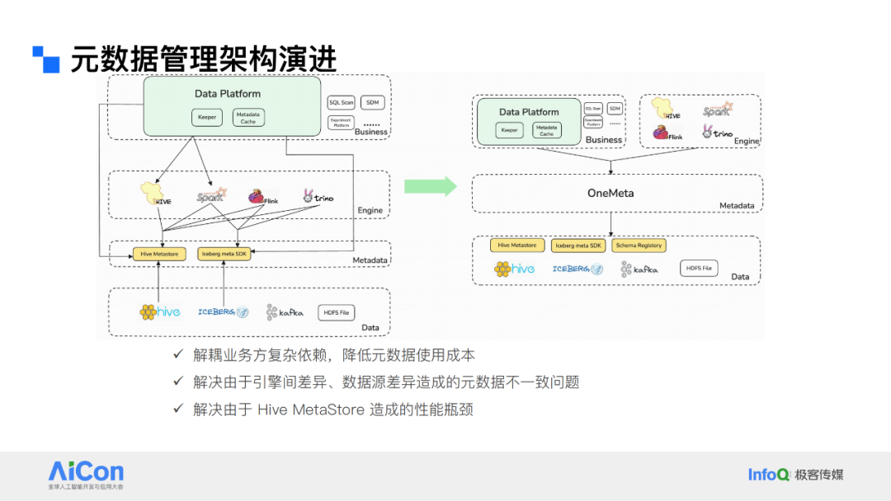891x501 pixels.
Task: Select the Kafka logo in right Data layer
Action: (639, 269)
